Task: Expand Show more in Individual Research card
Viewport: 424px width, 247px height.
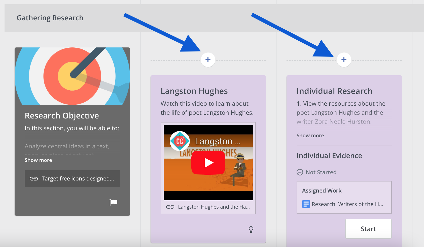Action: click(x=310, y=136)
